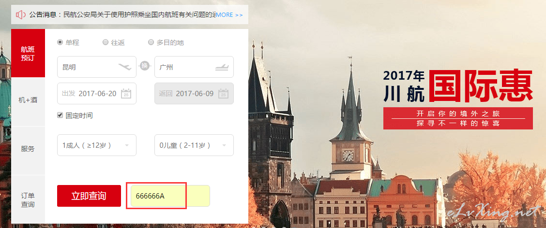Viewport: 546px width, 228px height.
Task: Swap departure and destination with 换 icon
Action: pyautogui.click(x=145, y=65)
